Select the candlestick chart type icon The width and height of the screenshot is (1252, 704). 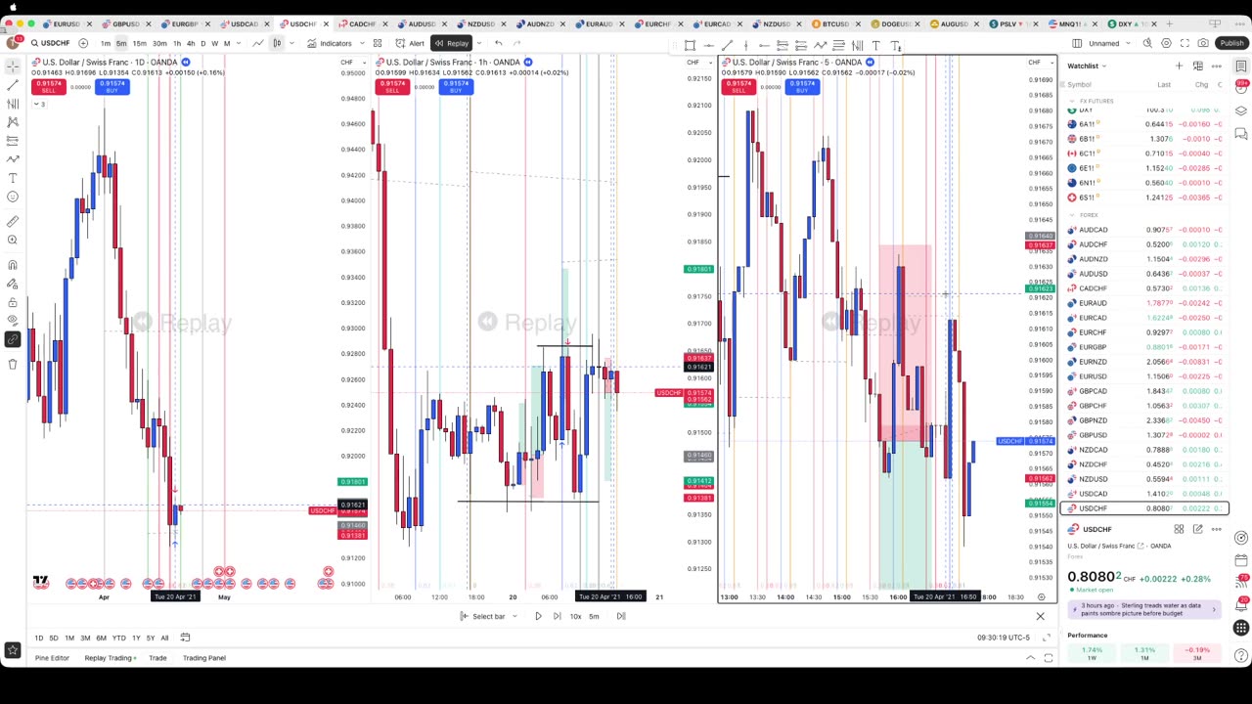(277, 43)
